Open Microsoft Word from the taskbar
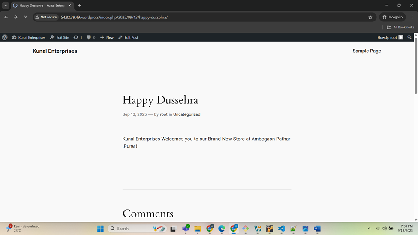418x235 pixels. (317, 229)
